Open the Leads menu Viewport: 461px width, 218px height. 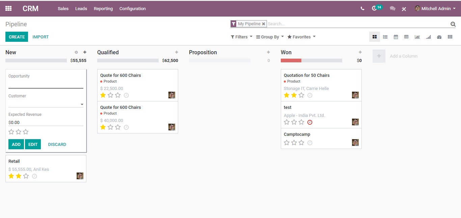tap(81, 8)
